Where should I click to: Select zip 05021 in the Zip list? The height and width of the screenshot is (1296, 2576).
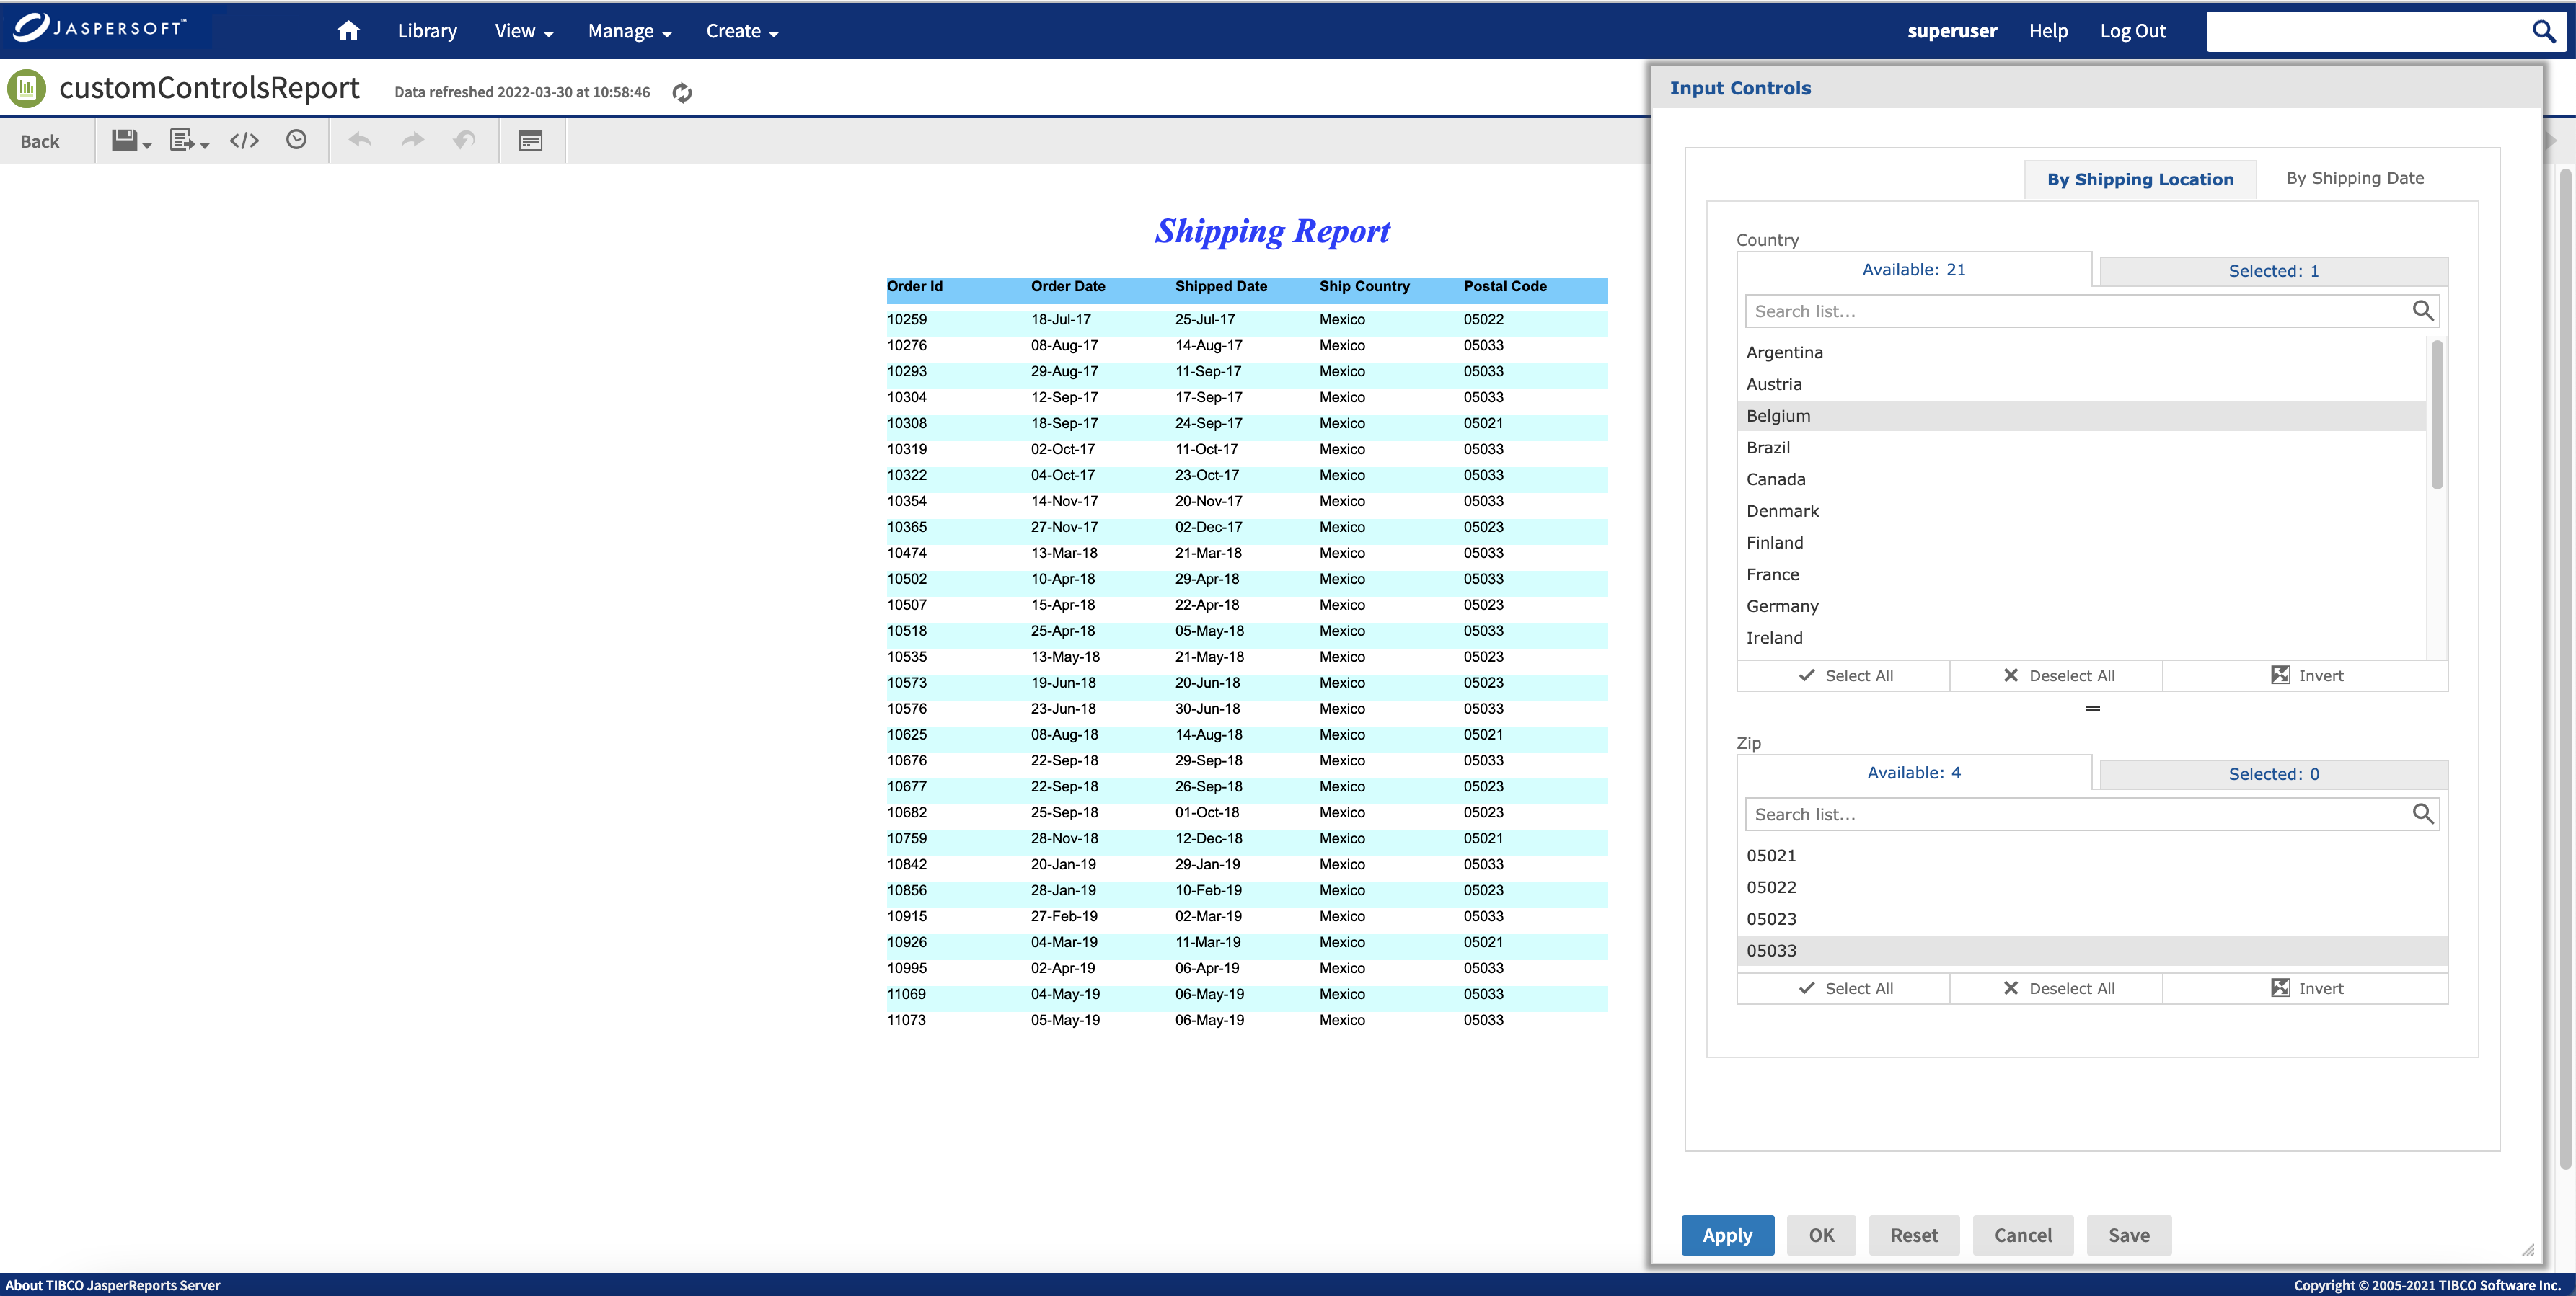(2092, 856)
